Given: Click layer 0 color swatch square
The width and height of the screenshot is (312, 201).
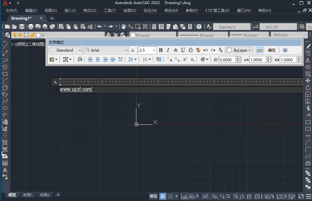Looking at the screenshot, I should pyautogui.click(x=38, y=35).
